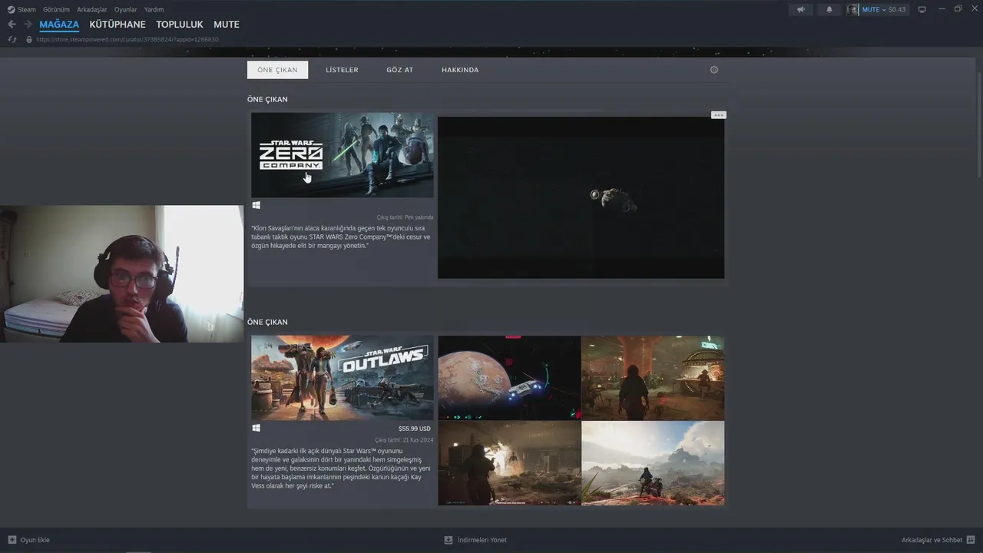Open the Oyunlar menu
This screenshot has width=983, height=553.
click(x=126, y=9)
